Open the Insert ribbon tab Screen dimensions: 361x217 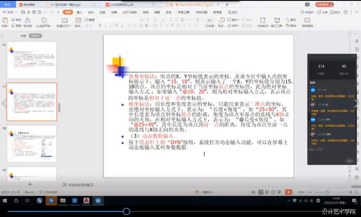coord(79,12)
